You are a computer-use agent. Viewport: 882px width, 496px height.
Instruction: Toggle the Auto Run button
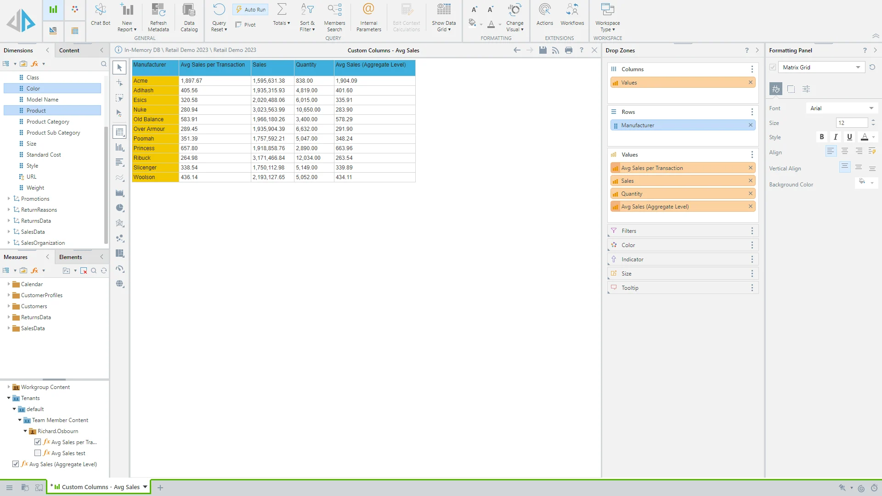point(251,9)
